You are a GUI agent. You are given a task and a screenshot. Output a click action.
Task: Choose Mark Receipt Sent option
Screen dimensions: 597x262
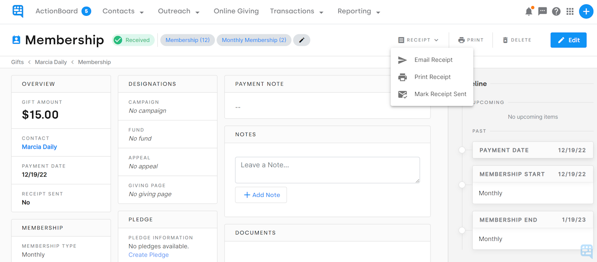point(432,94)
